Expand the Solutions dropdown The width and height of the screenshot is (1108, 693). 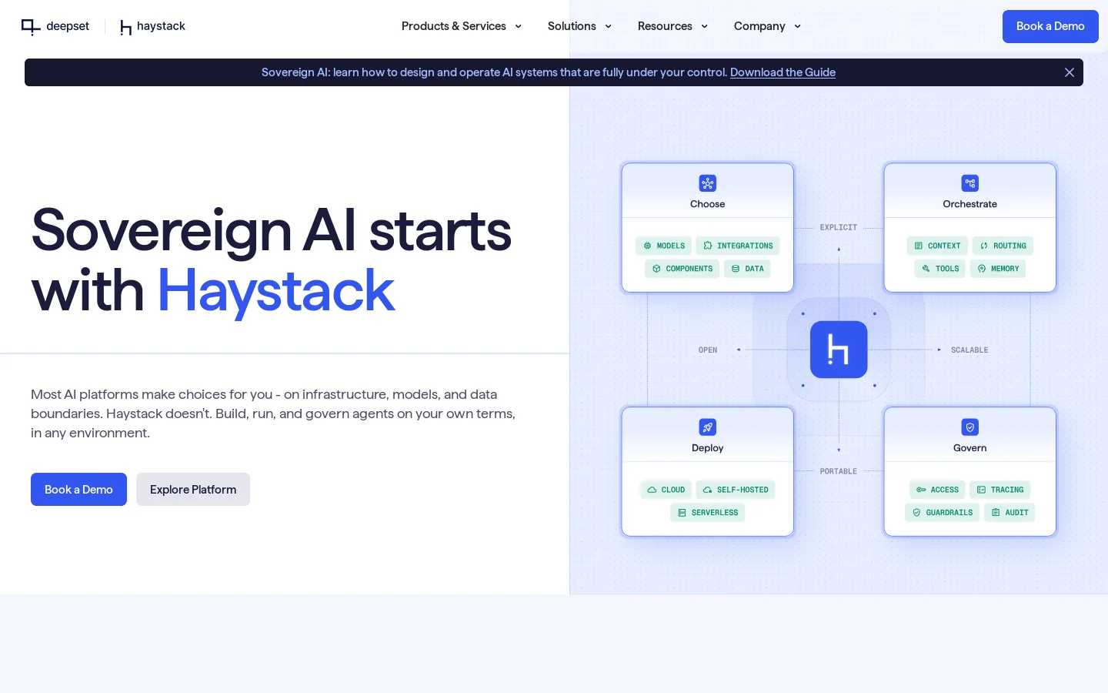[x=579, y=26]
